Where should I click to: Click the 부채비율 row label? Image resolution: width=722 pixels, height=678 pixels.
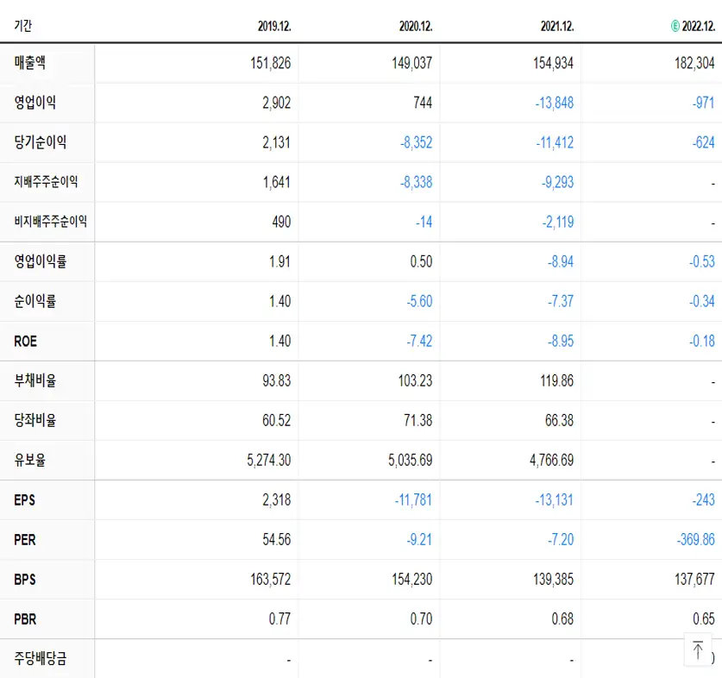[37, 380]
